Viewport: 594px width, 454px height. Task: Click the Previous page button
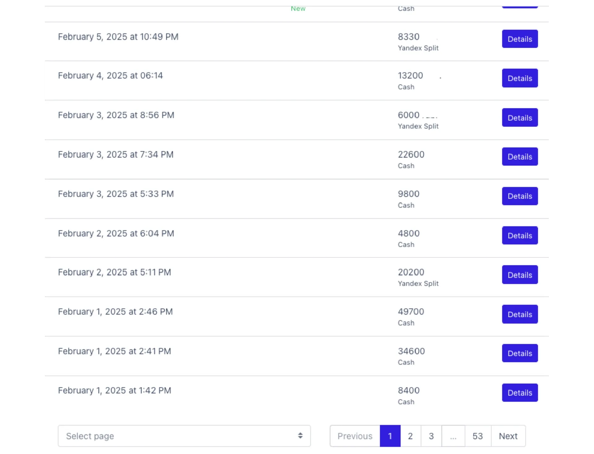(355, 436)
